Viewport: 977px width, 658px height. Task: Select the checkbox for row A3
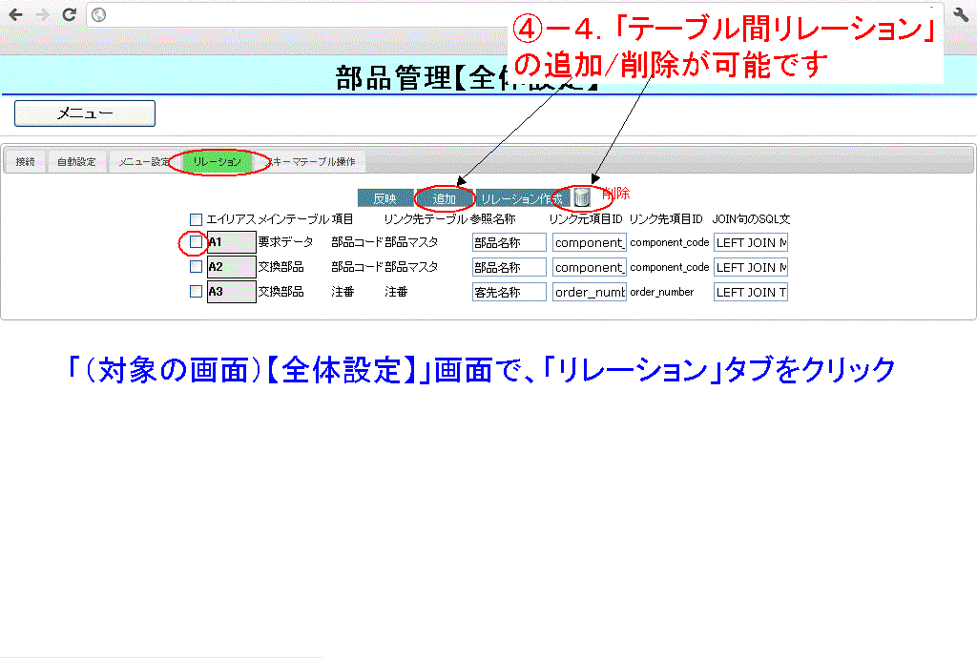tap(196, 292)
